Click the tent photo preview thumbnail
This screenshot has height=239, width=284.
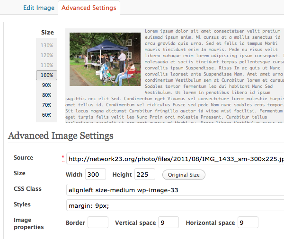[x=105, y=59]
